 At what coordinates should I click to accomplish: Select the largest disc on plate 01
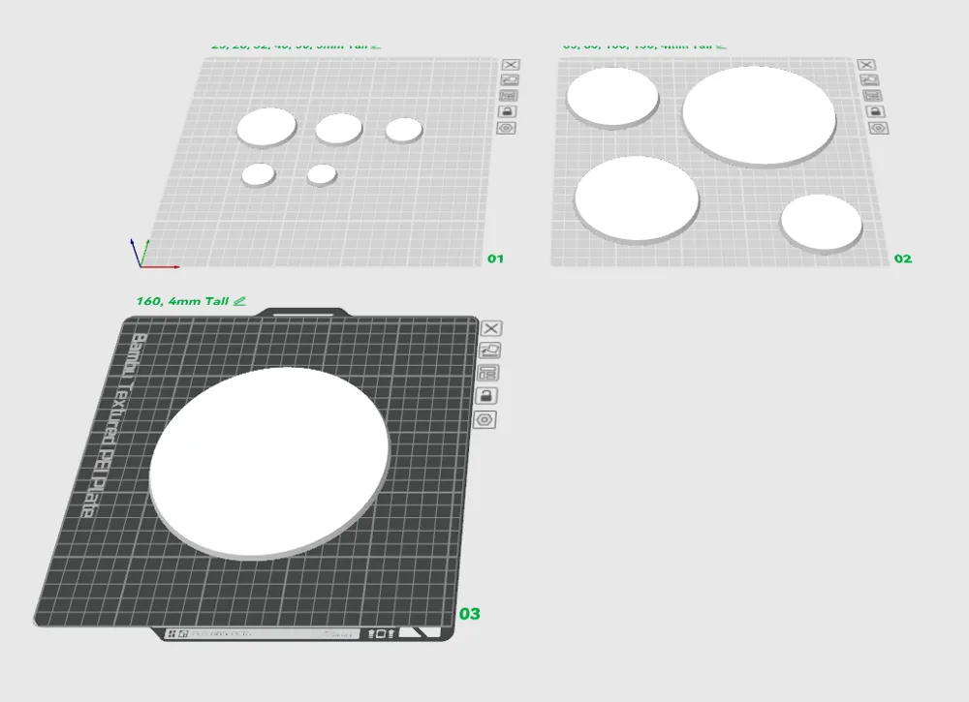pos(266,127)
